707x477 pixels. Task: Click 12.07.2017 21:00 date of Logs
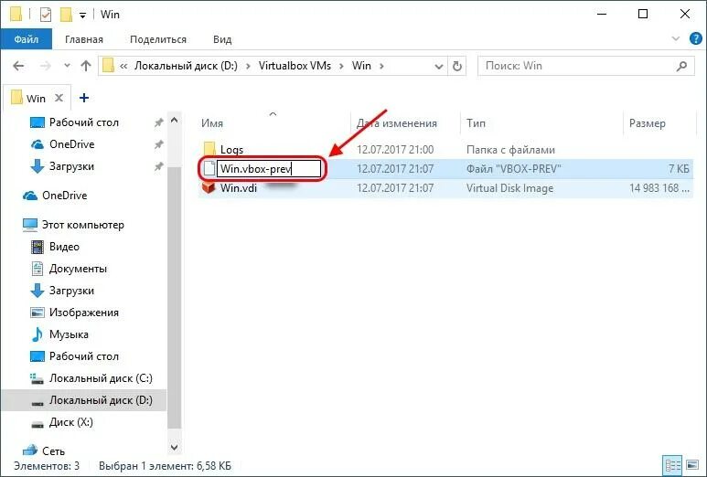coord(395,150)
